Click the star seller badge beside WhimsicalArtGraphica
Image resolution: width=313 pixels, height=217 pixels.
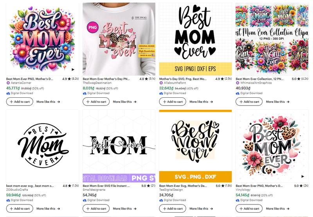[x=238, y=83]
